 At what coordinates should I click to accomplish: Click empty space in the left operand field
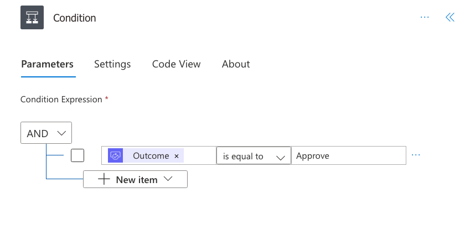tap(199, 156)
